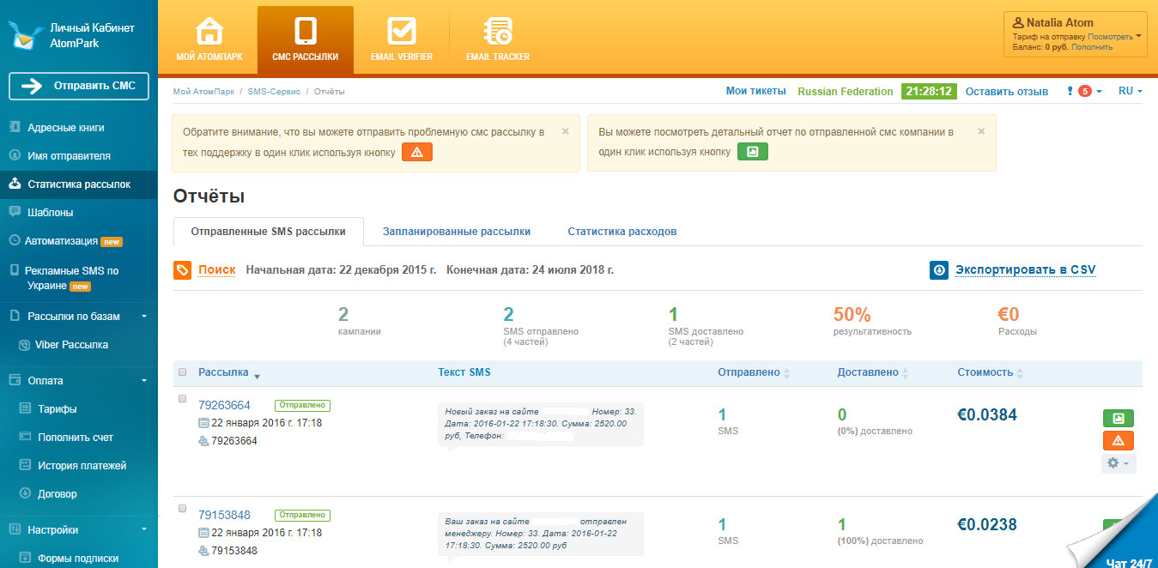Viewport: 1158px width, 568px height.
Task: Click the orange warning icon in notice
Action: pos(417,152)
